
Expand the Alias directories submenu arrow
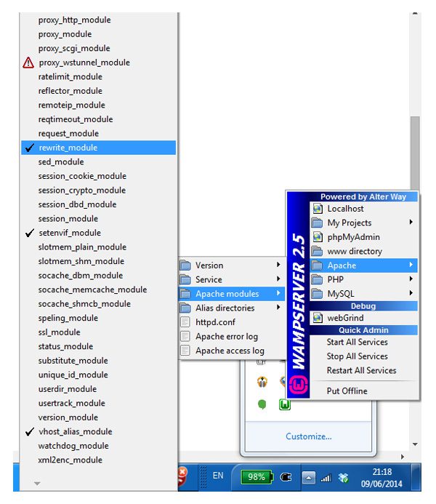(278, 308)
